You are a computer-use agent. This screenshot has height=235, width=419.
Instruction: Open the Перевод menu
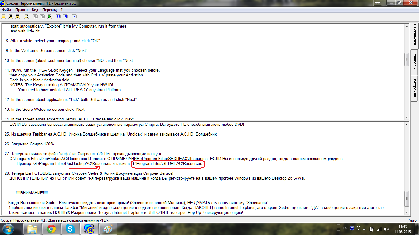(x=50, y=10)
